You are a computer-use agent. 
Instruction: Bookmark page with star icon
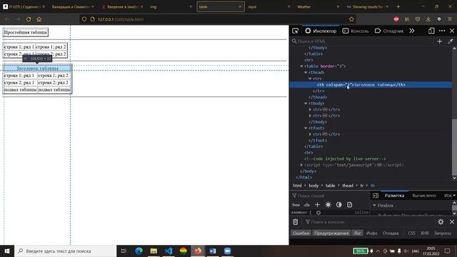pos(351,19)
